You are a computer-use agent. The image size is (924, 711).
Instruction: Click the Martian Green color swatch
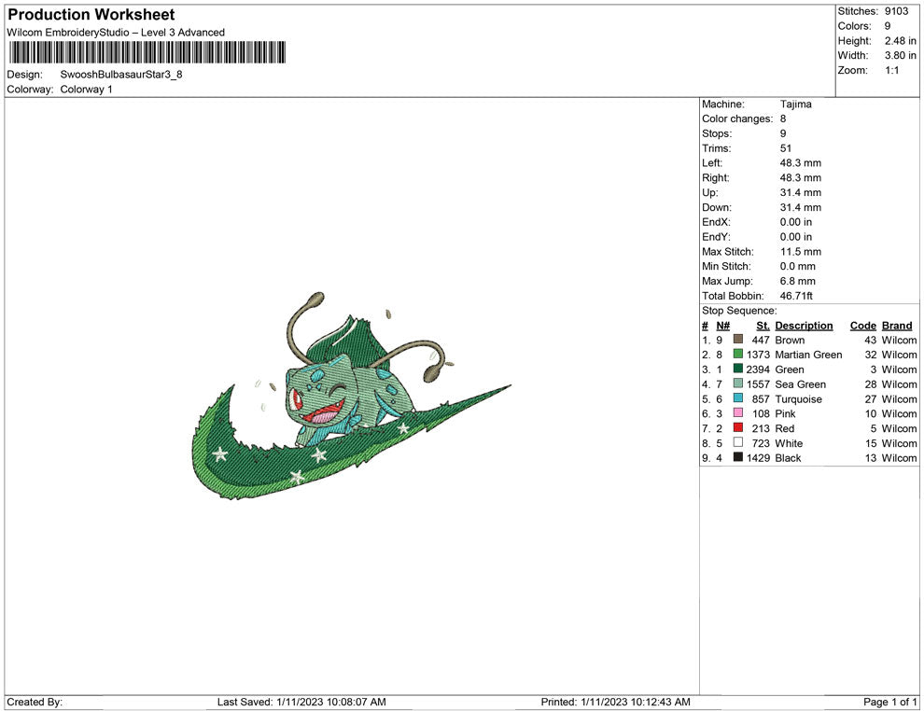coord(737,354)
